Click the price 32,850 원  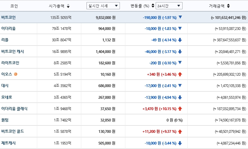(x=108, y=120)
